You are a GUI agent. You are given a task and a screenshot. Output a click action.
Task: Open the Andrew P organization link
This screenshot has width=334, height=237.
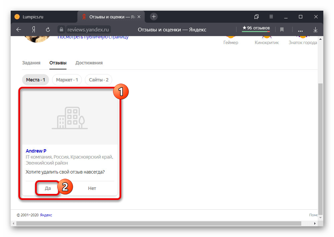point(36,151)
